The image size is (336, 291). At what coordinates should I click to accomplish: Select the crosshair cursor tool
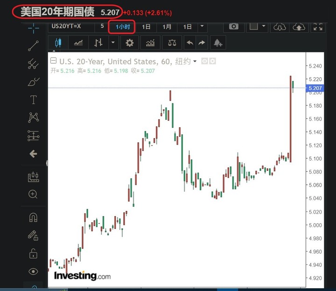click(x=34, y=28)
